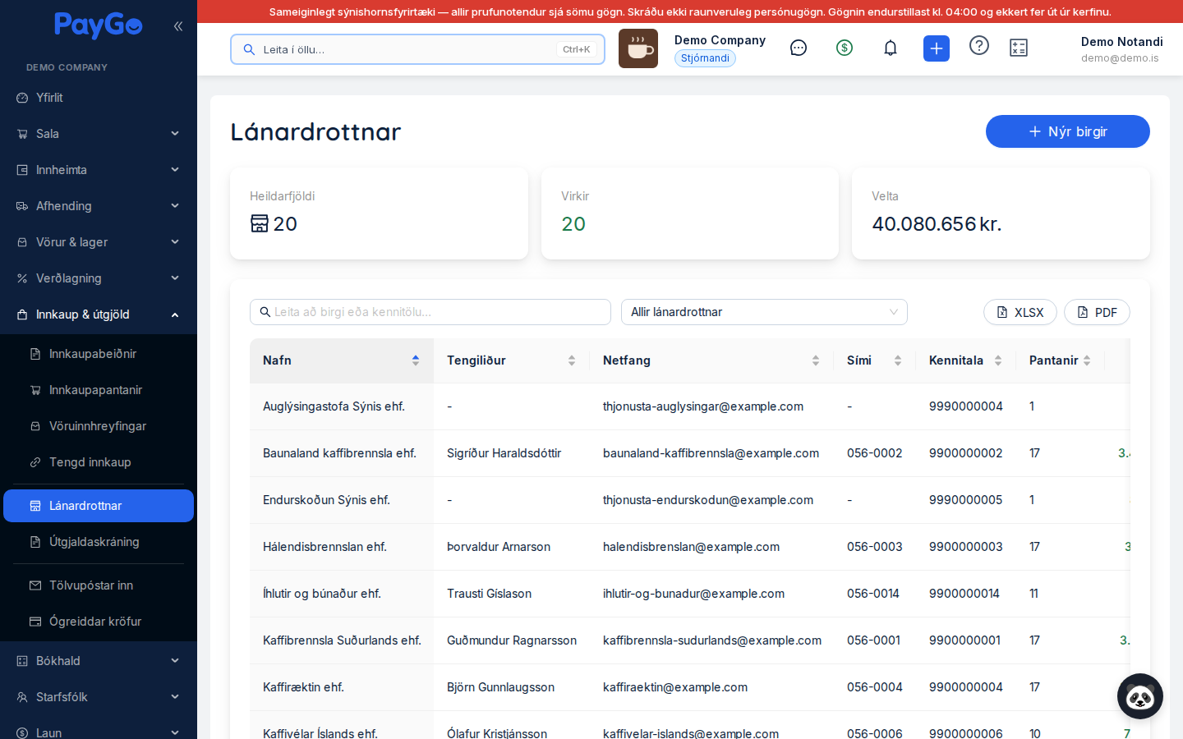Click the PayGo logo
The width and height of the screenshot is (1183, 739).
(99, 25)
